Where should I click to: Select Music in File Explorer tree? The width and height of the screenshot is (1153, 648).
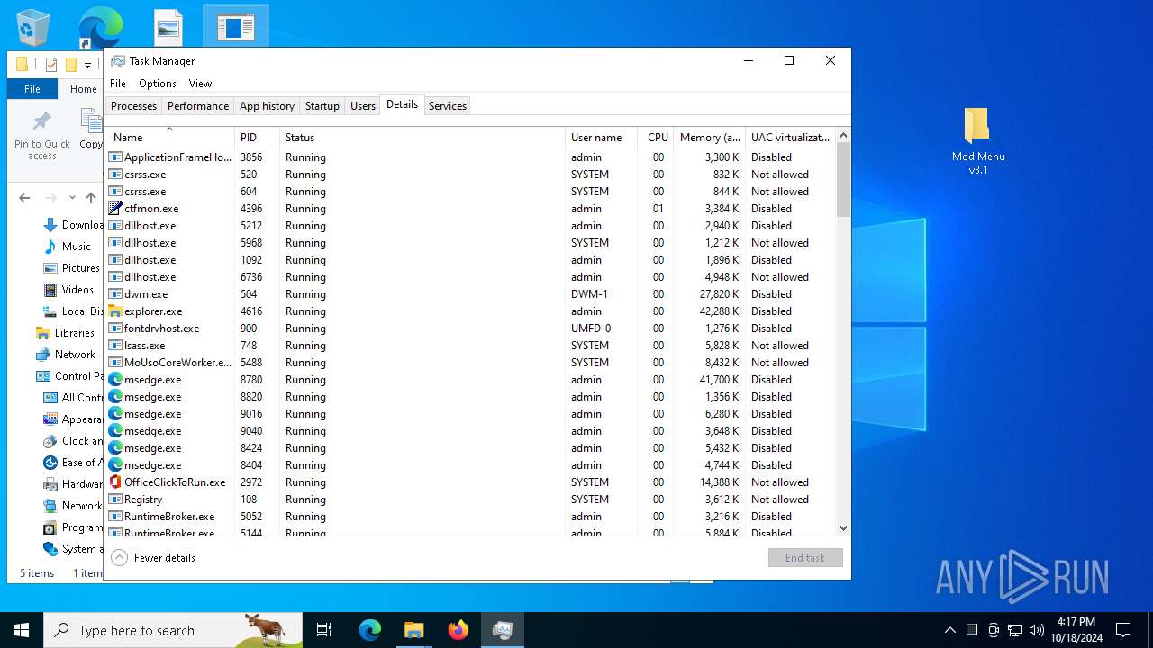[x=77, y=247]
